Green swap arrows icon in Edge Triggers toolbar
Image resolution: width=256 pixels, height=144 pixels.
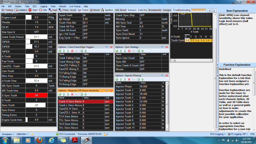tap(86, 51)
